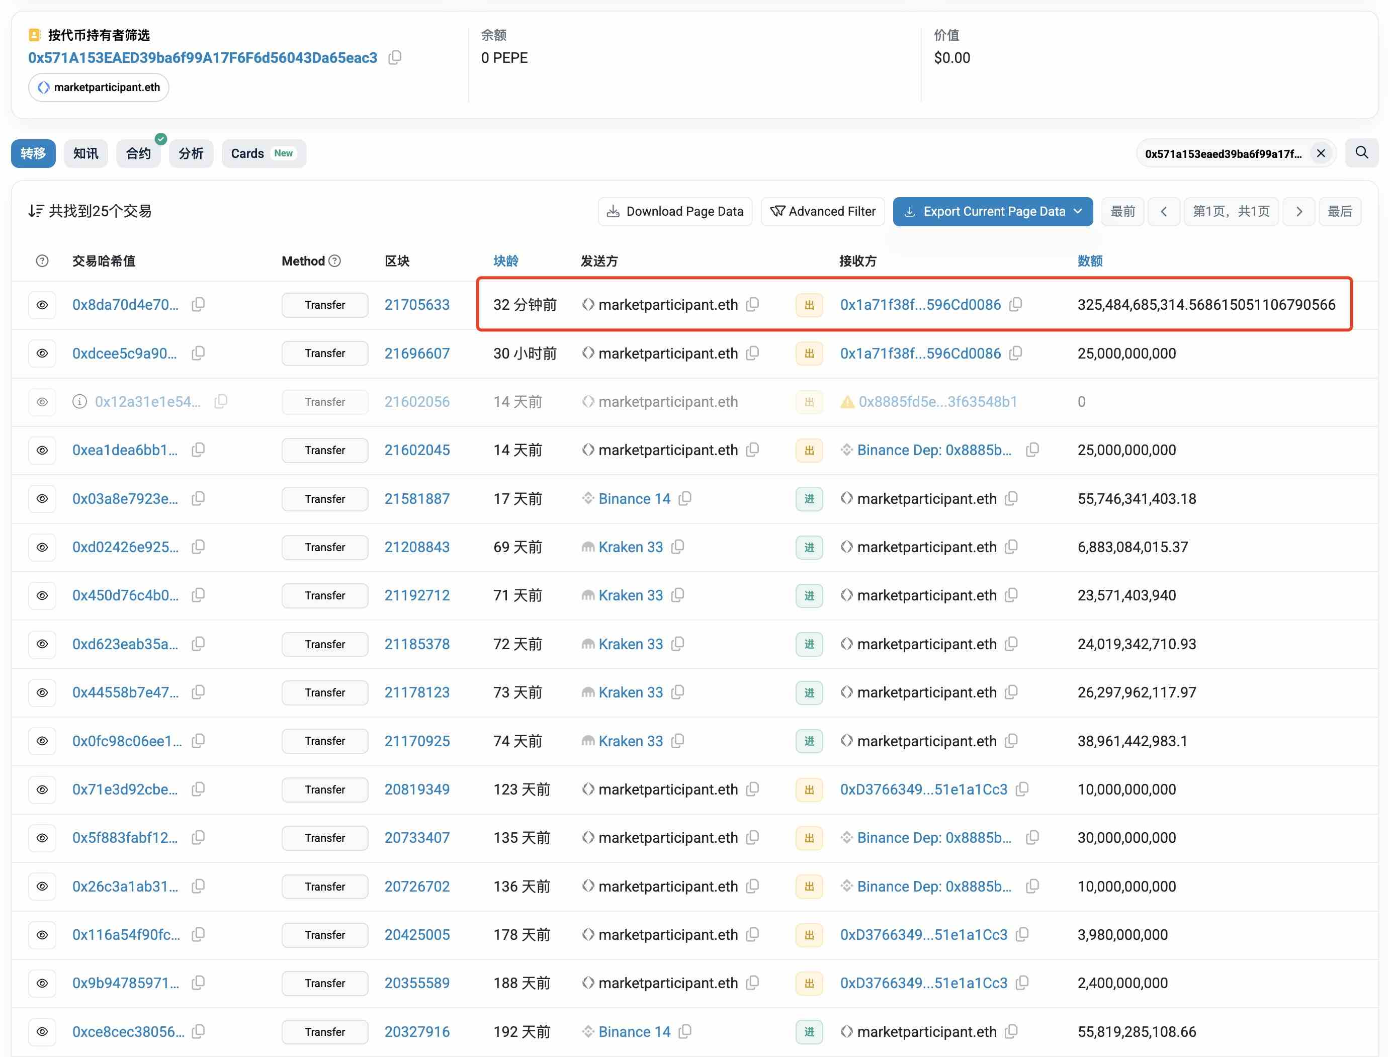1390x1057 pixels.
Task: Click the 块龄 column header to switch format
Action: click(505, 261)
